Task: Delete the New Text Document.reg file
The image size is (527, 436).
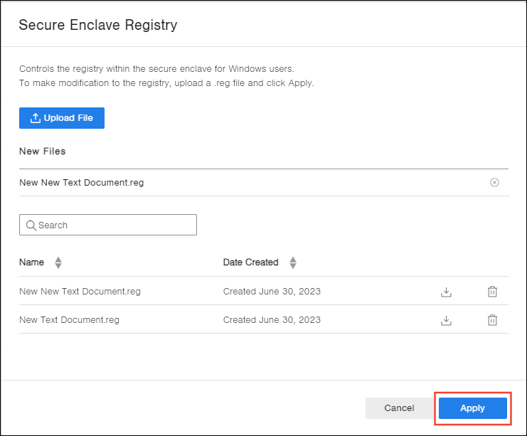Action: (x=492, y=320)
